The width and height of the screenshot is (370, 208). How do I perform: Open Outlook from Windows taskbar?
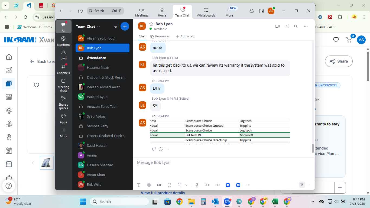pyautogui.click(x=215, y=201)
